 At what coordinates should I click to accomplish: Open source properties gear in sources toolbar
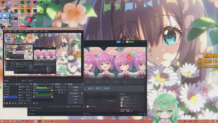25,103
